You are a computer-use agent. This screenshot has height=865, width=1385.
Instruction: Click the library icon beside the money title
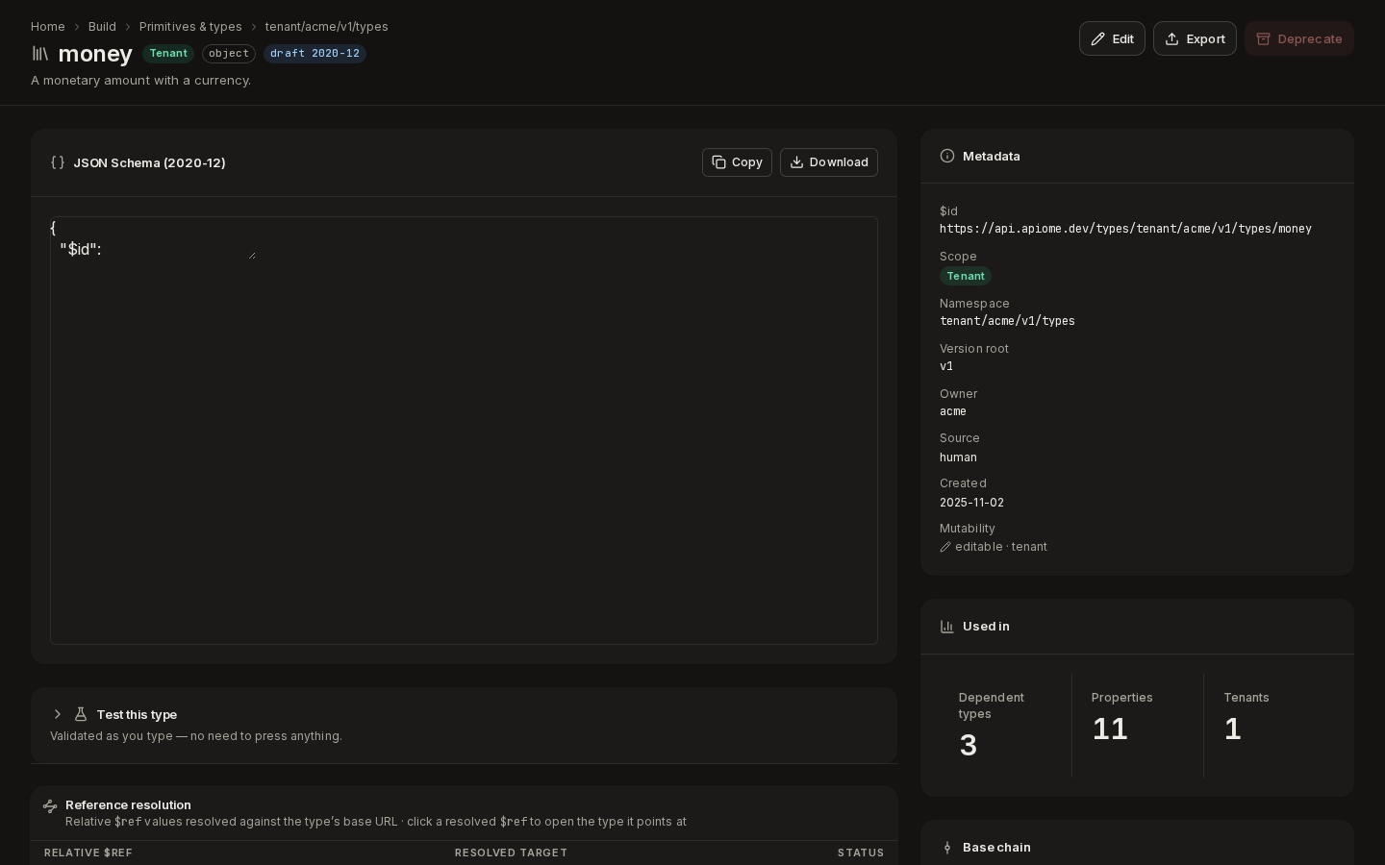(39, 54)
